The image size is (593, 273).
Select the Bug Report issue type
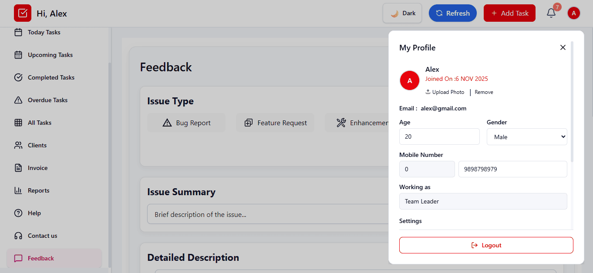point(186,123)
